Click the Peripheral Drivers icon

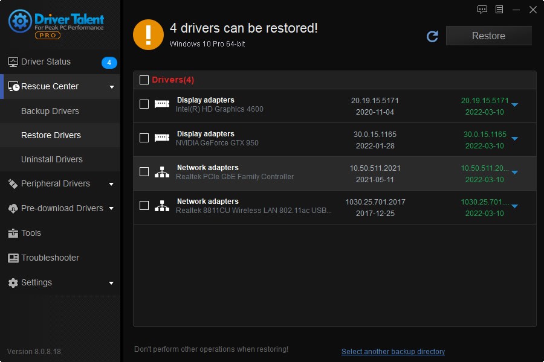coord(13,183)
